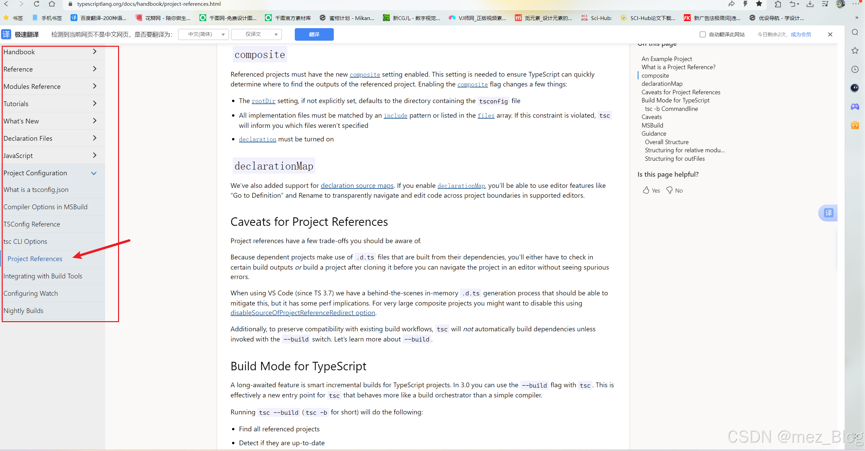Viewport: 865px width, 451px height.
Task: Open the 手机书签 bookmark folder
Action: [x=47, y=18]
